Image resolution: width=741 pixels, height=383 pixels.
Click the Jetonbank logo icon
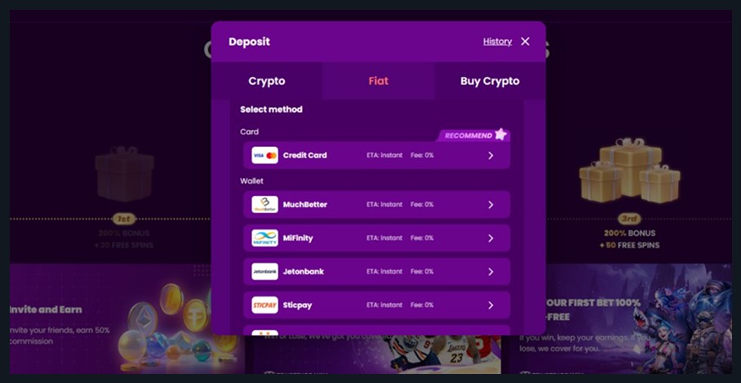264,271
